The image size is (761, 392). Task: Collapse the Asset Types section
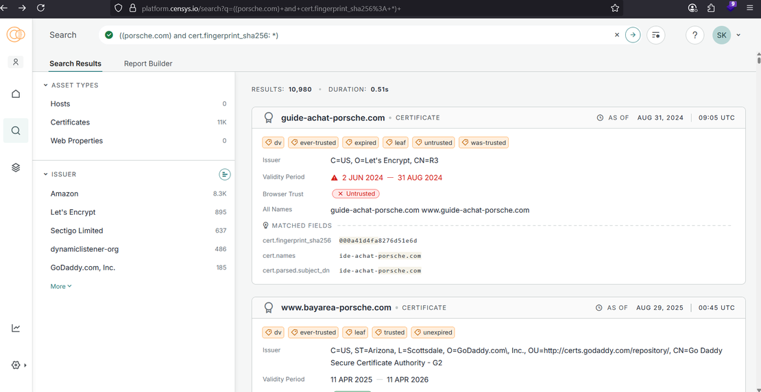46,86
